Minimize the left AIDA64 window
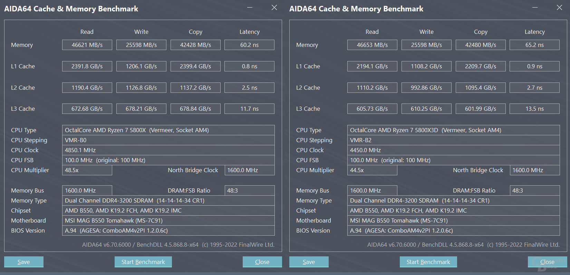 click(x=250, y=8)
